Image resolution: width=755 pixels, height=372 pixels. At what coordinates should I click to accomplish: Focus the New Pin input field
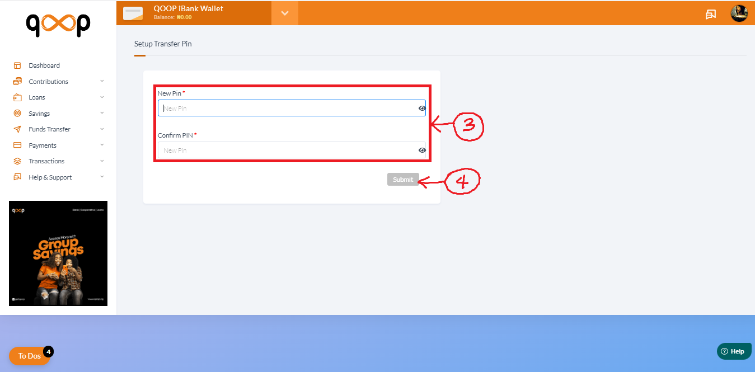point(292,108)
